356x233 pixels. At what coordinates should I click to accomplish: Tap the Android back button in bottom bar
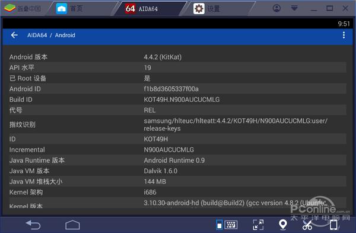point(33,225)
